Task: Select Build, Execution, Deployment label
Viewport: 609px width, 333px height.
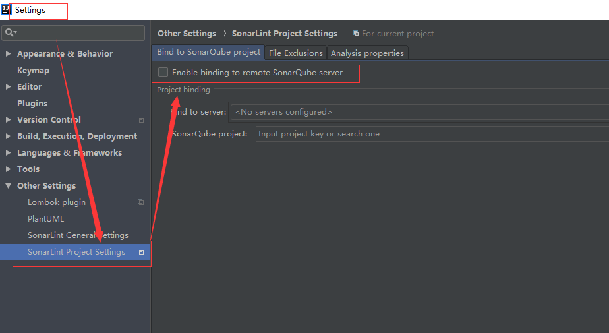Action: click(77, 136)
